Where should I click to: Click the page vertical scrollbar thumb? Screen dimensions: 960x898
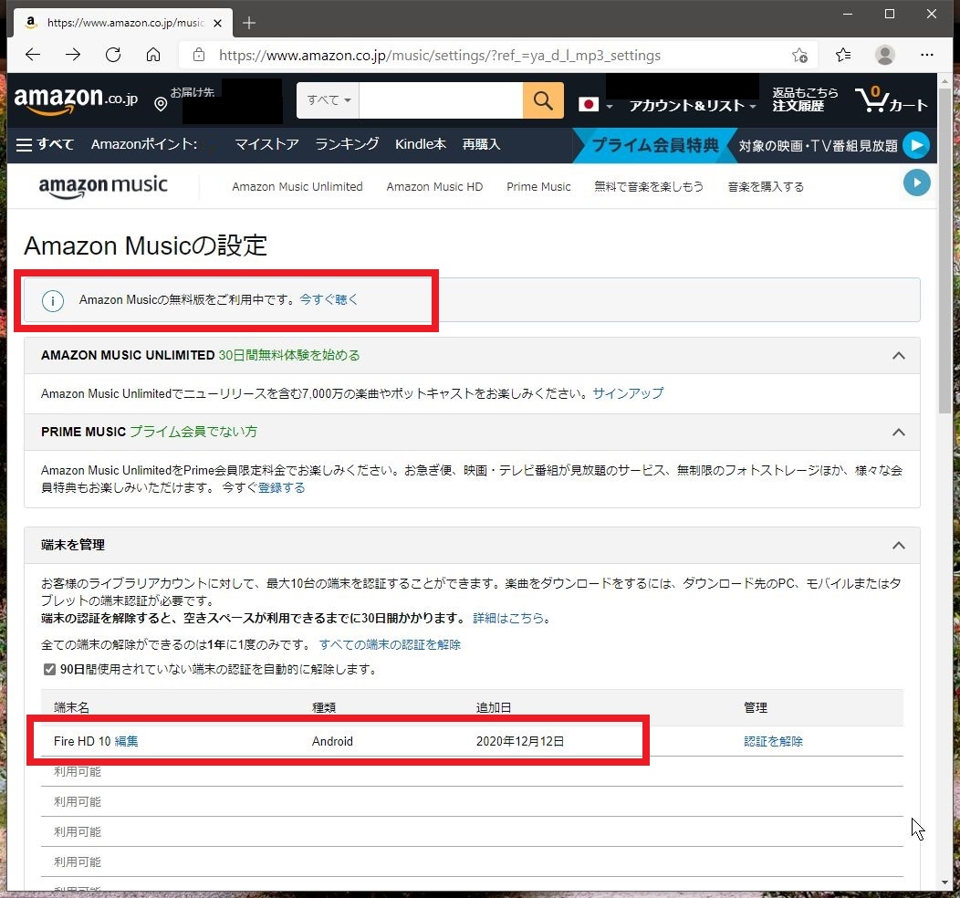pyautogui.click(x=944, y=251)
